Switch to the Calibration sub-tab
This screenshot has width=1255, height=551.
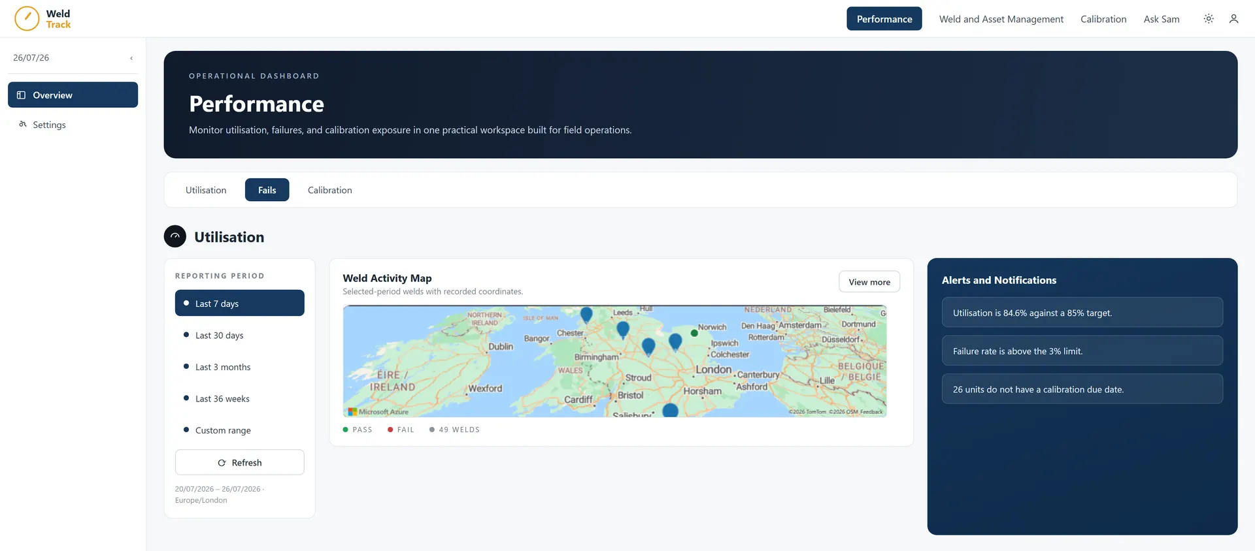(329, 190)
